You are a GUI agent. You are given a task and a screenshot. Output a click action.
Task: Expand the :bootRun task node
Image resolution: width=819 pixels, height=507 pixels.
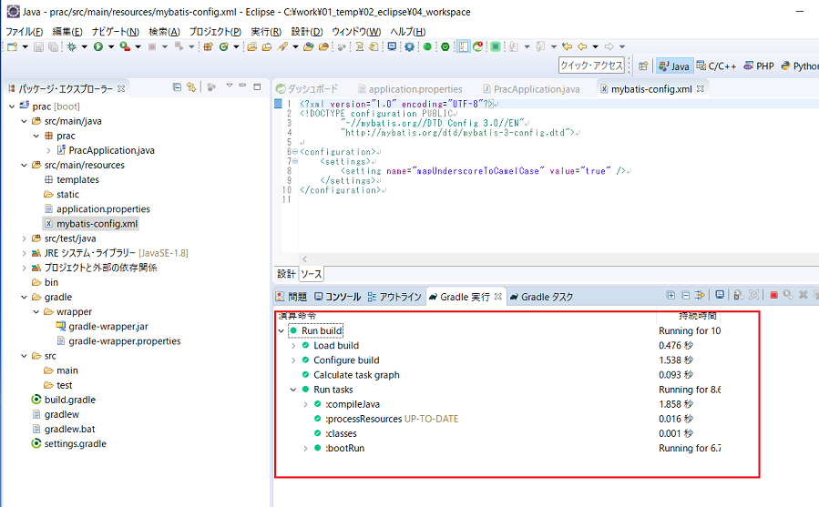[x=305, y=448]
